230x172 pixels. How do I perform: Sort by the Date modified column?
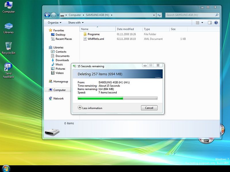coord(129,29)
